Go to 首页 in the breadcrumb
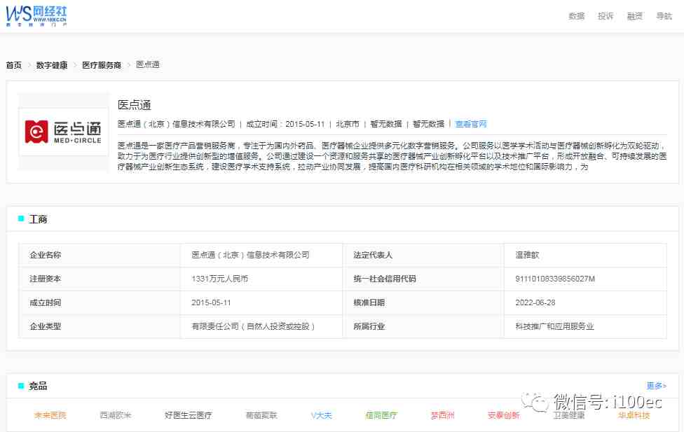684x432 pixels. (13, 65)
